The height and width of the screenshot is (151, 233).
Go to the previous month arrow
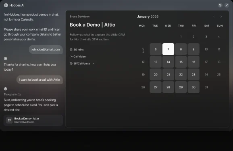(x=214, y=17)
